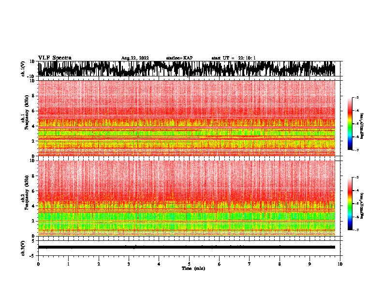Click the '-3' label on ch.1 color bar
383x296 pixels.
357,97
